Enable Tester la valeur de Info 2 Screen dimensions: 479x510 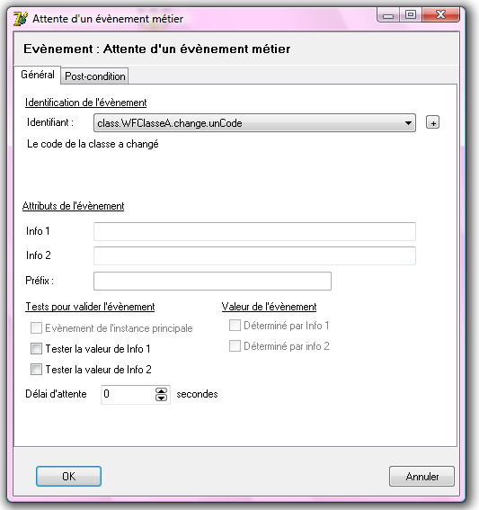pos(36,370)
